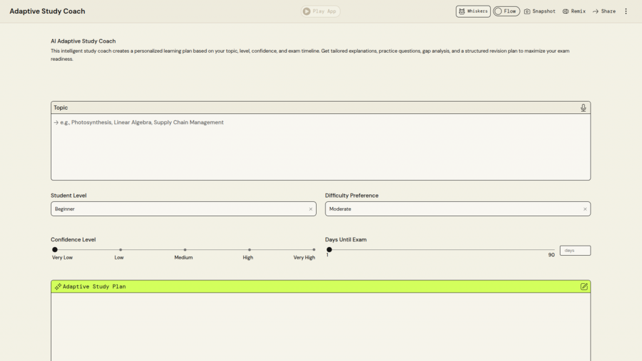
Task: Click the Adaptive Study Coach title
Action: coord(47,11)
